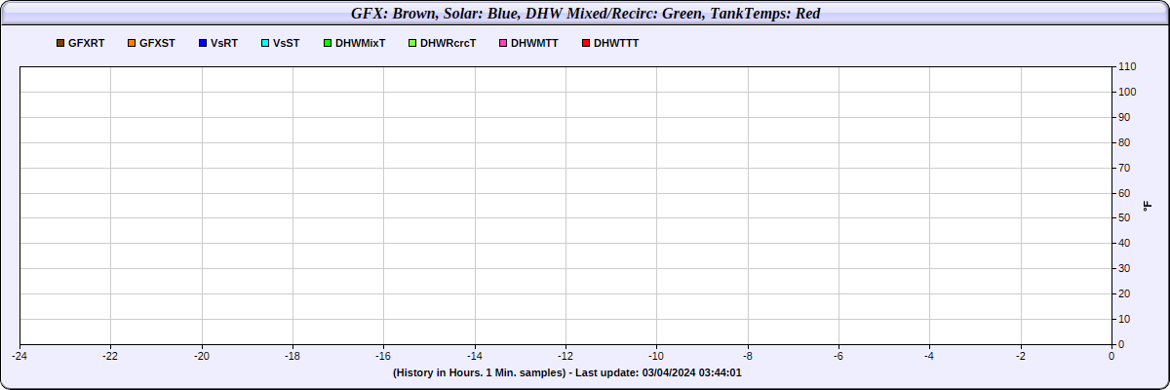Click the 110 value on y-axis

coord(1127,66)
